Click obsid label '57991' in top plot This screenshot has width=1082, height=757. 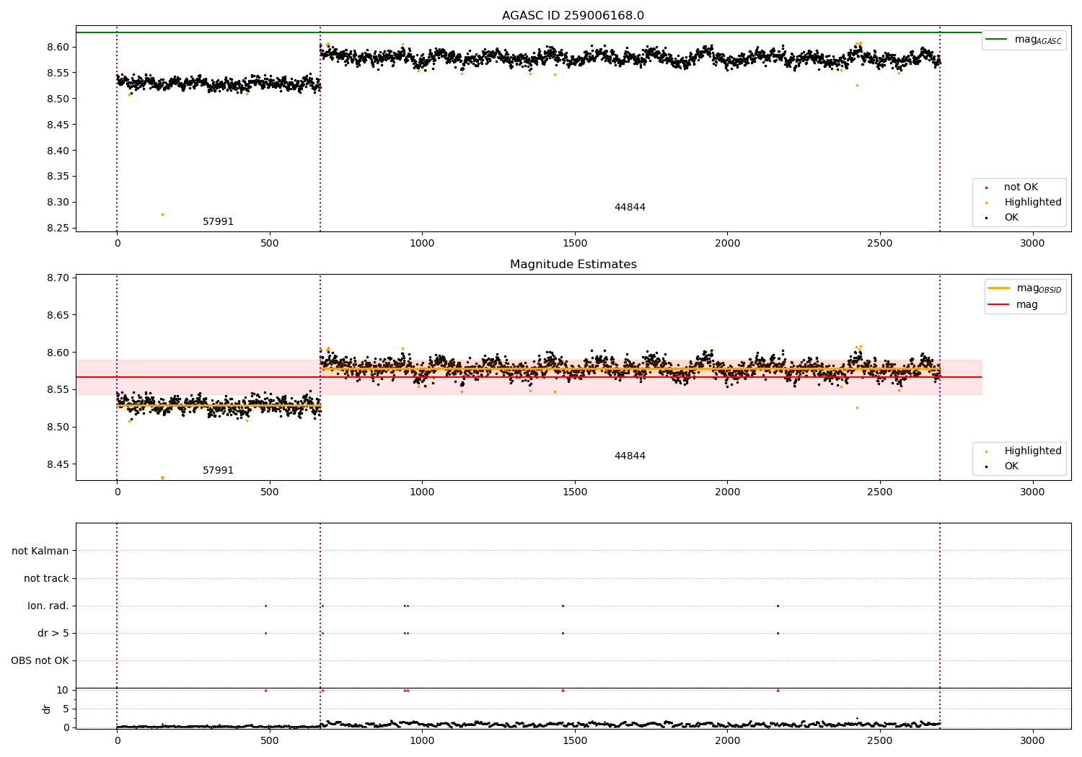tap(218, 222)
